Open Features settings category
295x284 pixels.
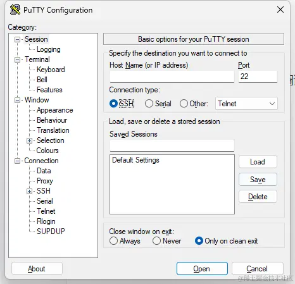[49, 90]
